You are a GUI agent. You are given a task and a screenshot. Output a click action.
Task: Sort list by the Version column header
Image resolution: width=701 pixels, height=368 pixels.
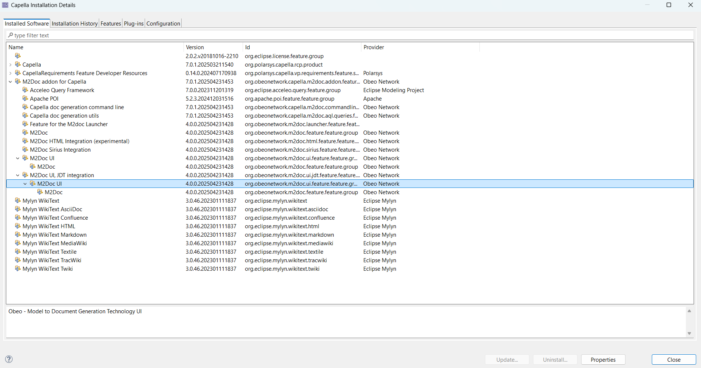point(213,47)
